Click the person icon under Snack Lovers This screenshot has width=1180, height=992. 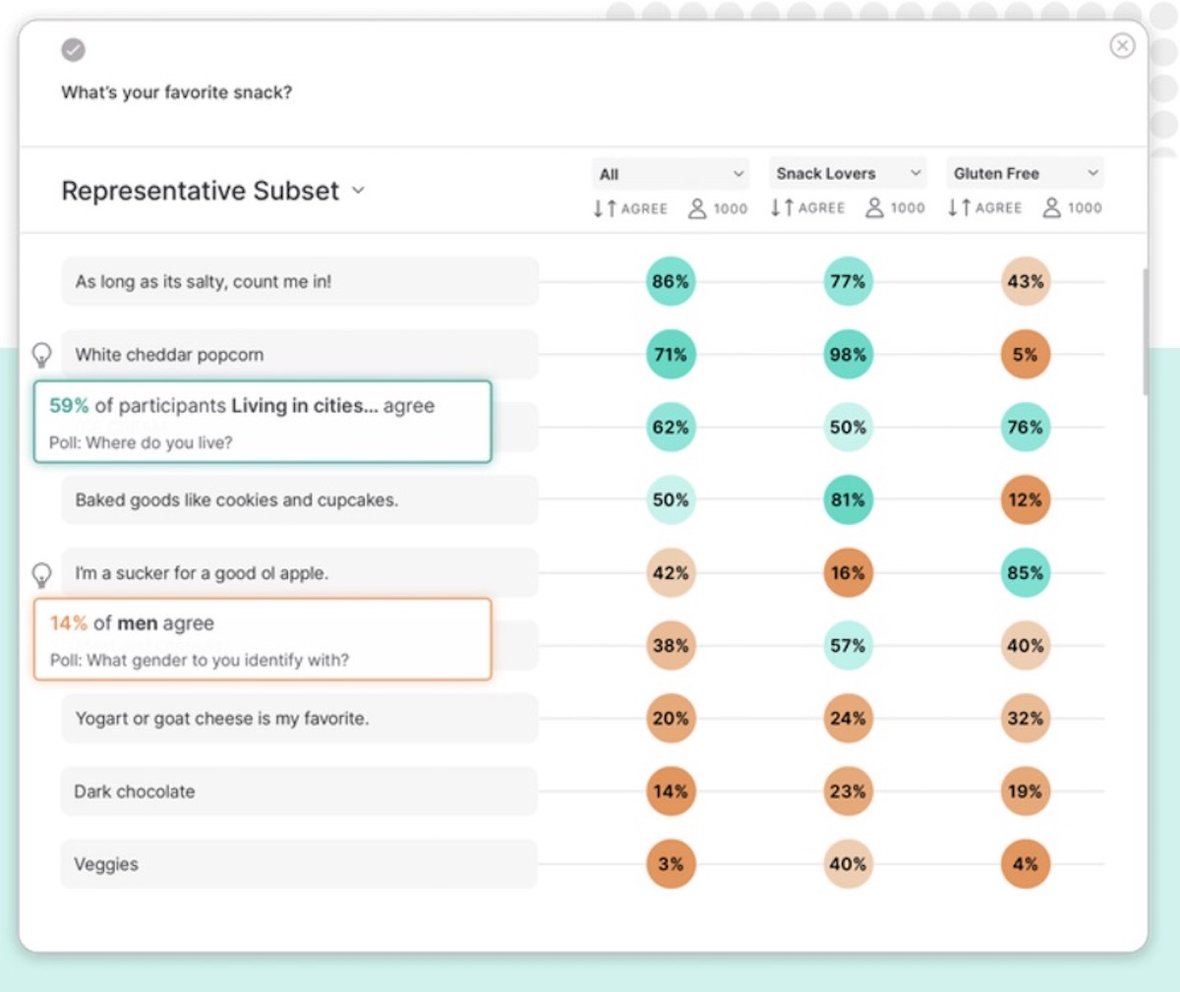tap(875, 207)
